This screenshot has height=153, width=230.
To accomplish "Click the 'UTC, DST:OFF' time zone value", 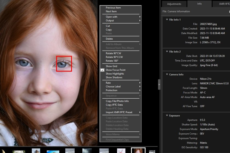I will [x=207, y=61].
